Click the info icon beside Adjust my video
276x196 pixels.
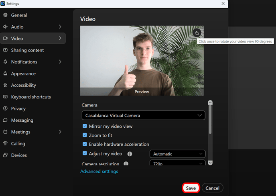(130, 154)
